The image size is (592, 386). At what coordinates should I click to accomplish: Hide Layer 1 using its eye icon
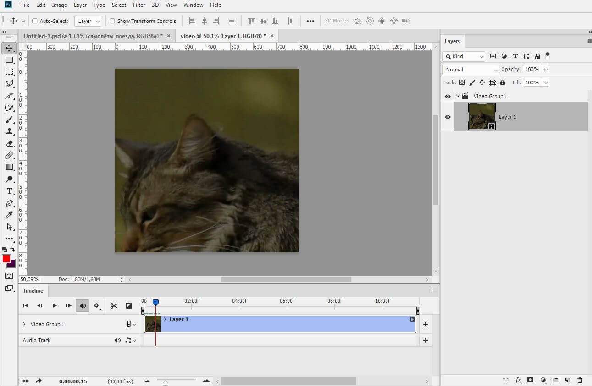click(448, 117)
